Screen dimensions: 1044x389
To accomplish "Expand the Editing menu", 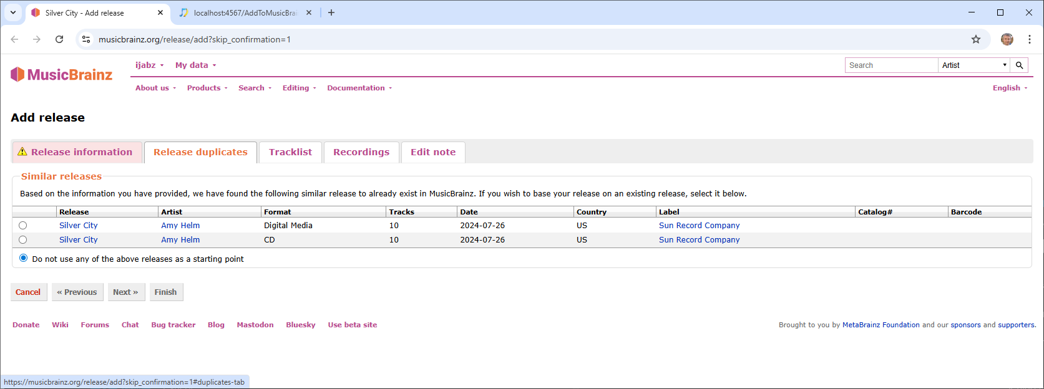I will 298,88.
